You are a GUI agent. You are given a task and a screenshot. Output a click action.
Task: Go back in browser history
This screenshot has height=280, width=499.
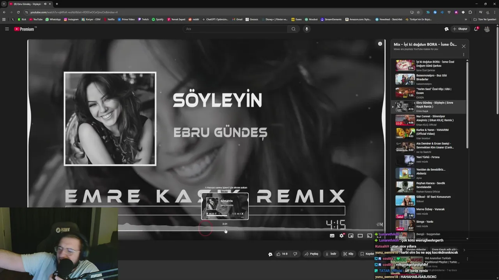tap(4, 12)
